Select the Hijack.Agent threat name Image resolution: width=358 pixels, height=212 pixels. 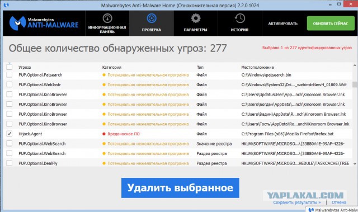tap(30, 134)
